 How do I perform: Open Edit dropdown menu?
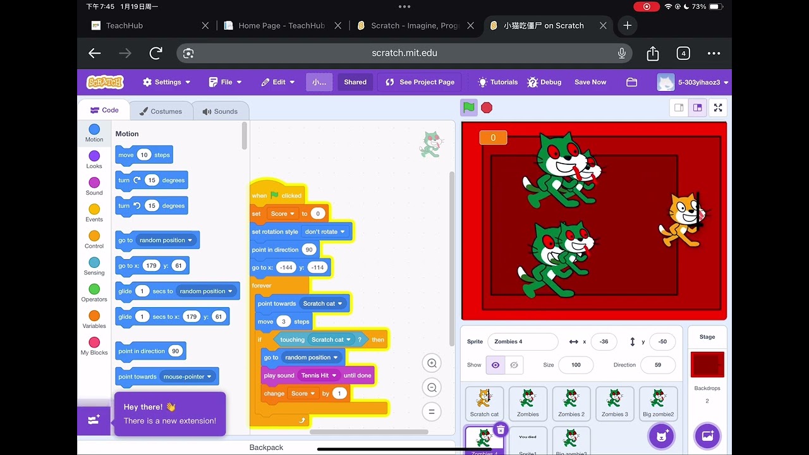tap(278, 82)
